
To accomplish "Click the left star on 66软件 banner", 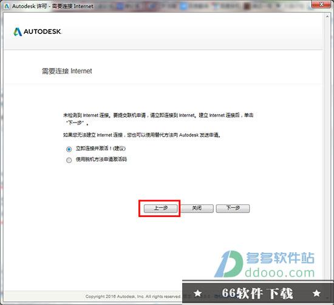I will 198,293.
